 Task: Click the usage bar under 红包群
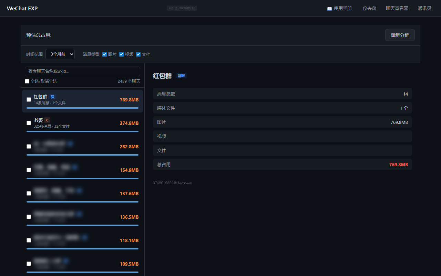[82, 108]
